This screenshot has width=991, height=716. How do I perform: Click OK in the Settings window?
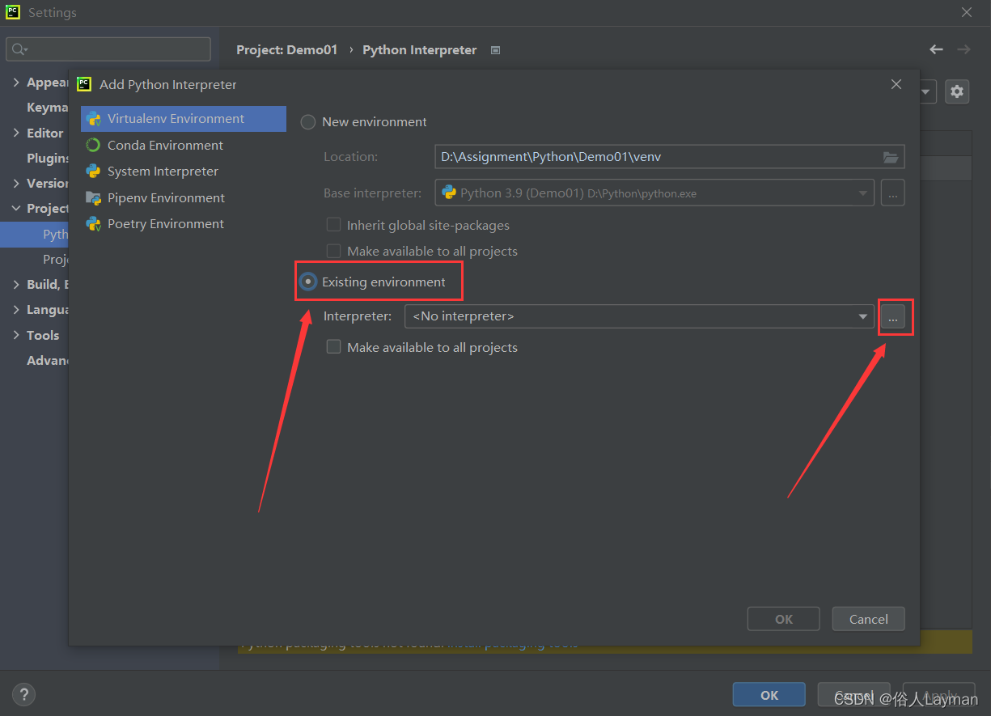pos(769,695)
